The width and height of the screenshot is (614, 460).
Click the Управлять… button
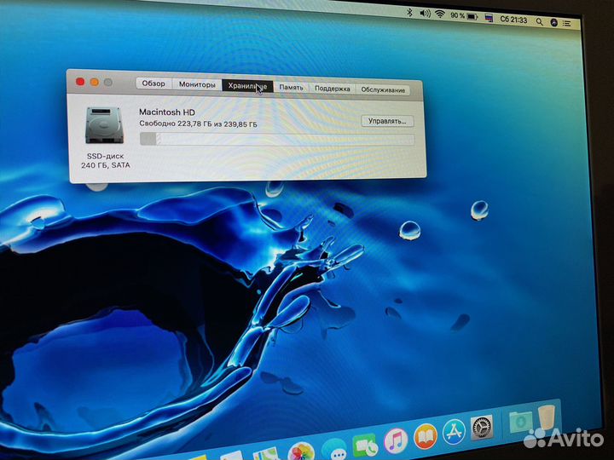(387, 121)
